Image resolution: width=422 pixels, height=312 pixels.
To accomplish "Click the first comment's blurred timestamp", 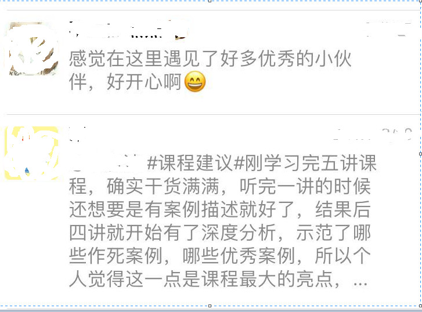I will [388, 29].
